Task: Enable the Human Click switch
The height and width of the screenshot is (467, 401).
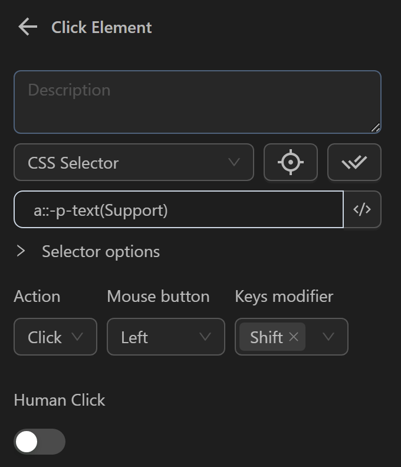Action: click(x=40, y=442)
